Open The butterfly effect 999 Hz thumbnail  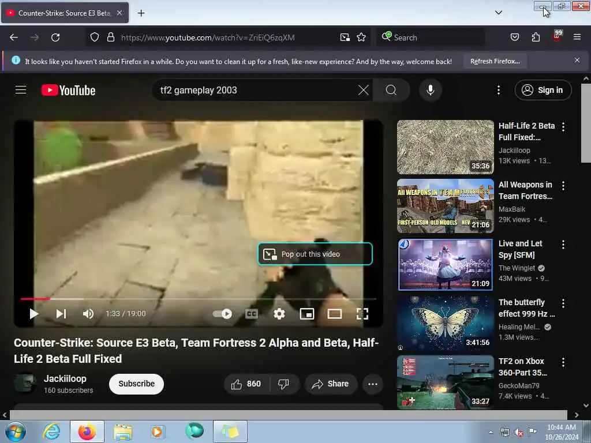tap(445, 324)
